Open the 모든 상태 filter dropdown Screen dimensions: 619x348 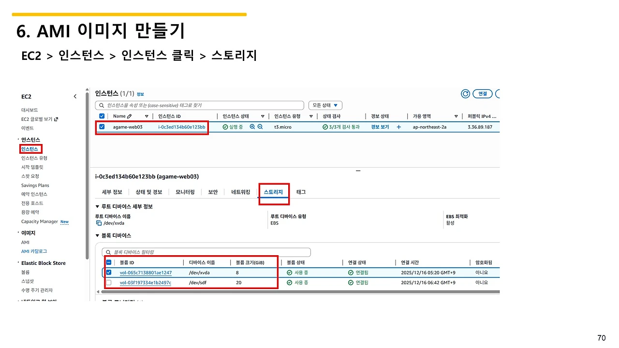(325, 105)
